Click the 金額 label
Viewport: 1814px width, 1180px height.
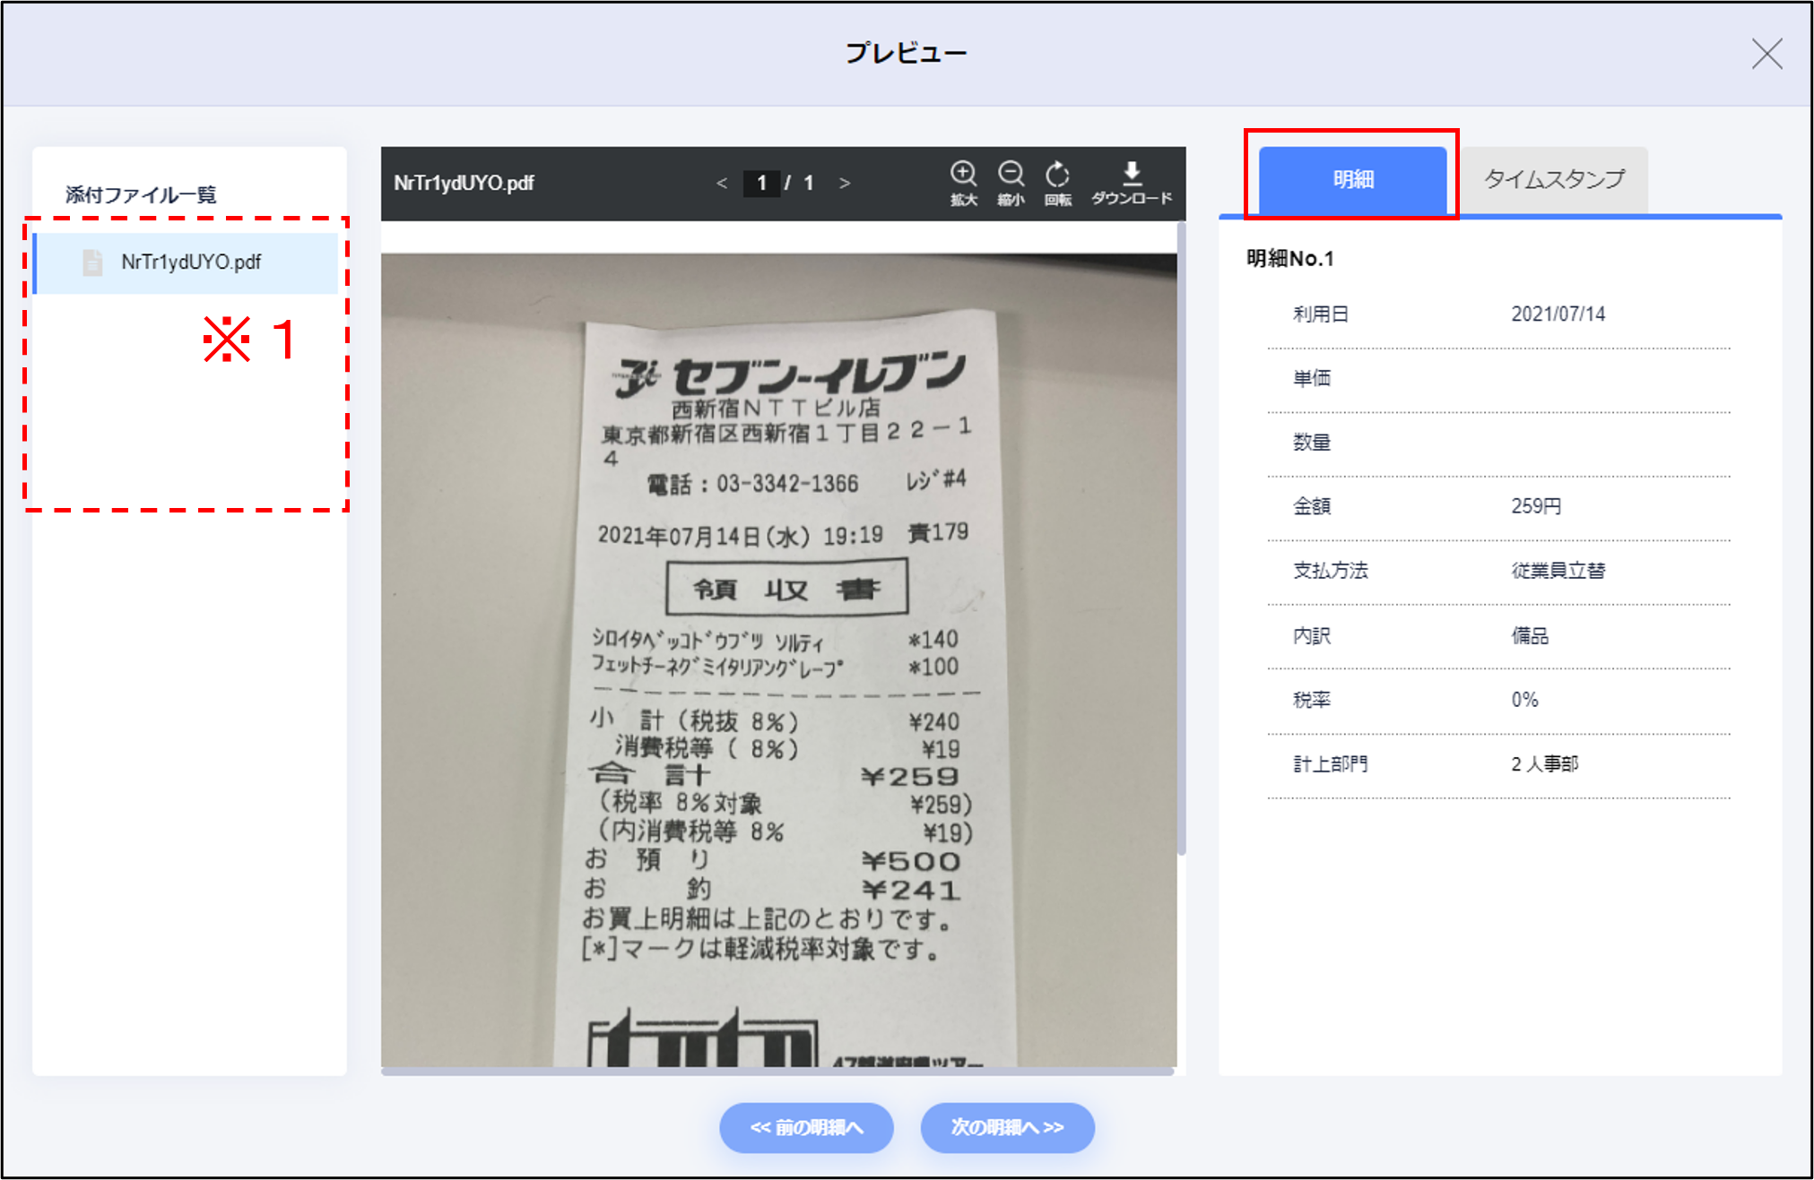coord(1311,506)
